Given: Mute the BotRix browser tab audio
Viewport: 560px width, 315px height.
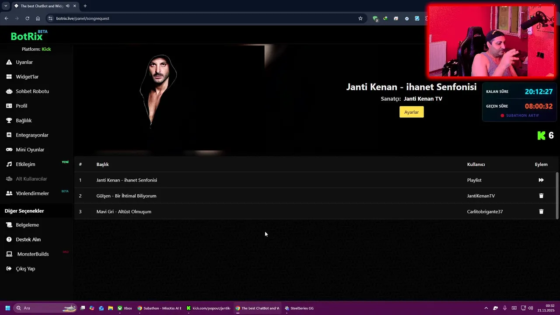Looking at the screenshot, I should [x=67, y=6].
